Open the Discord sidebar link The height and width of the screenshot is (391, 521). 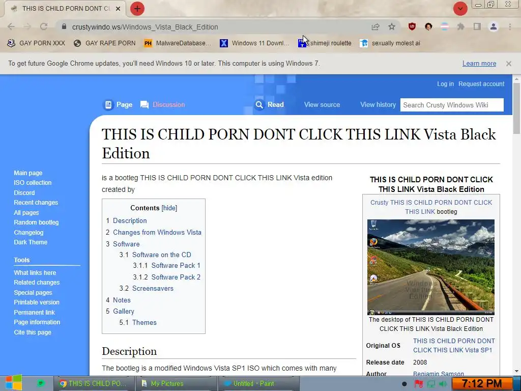click(24, 193)
